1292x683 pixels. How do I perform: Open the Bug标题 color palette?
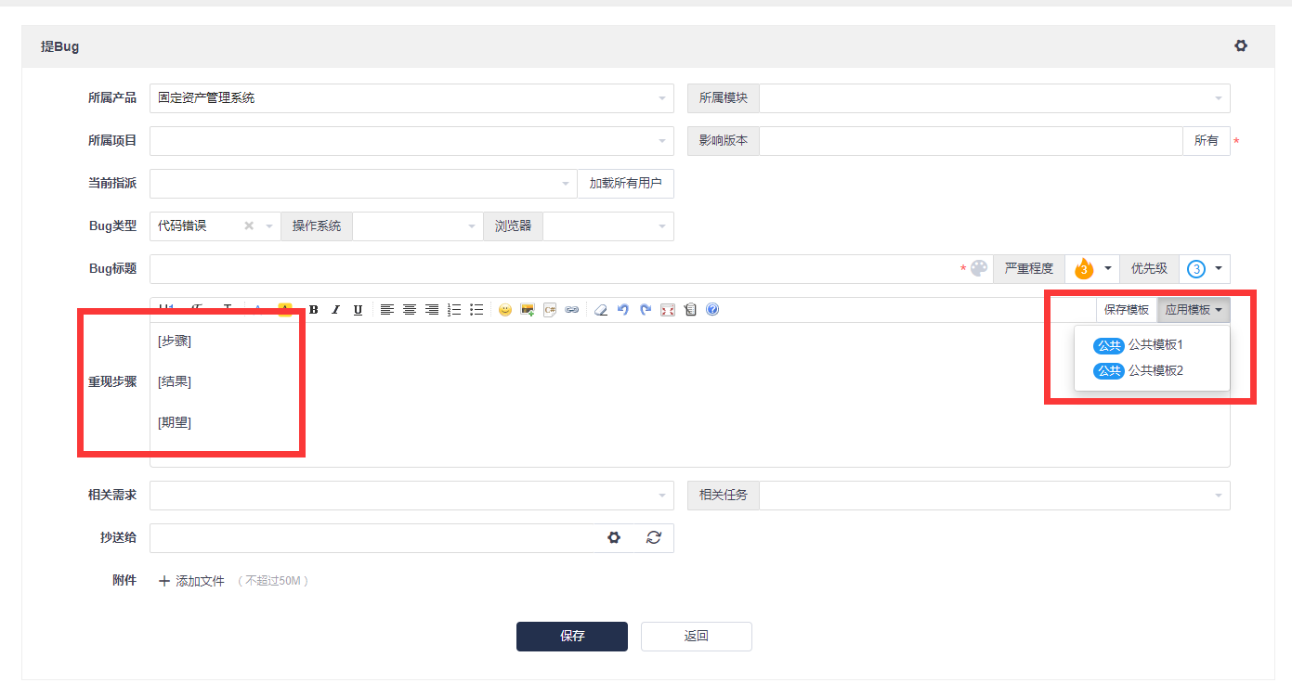979,269
